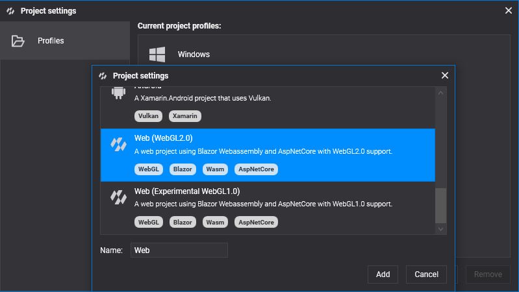Click the Windows logo profile icon
This screenshot has height=292, width=519.
(157, 55)
